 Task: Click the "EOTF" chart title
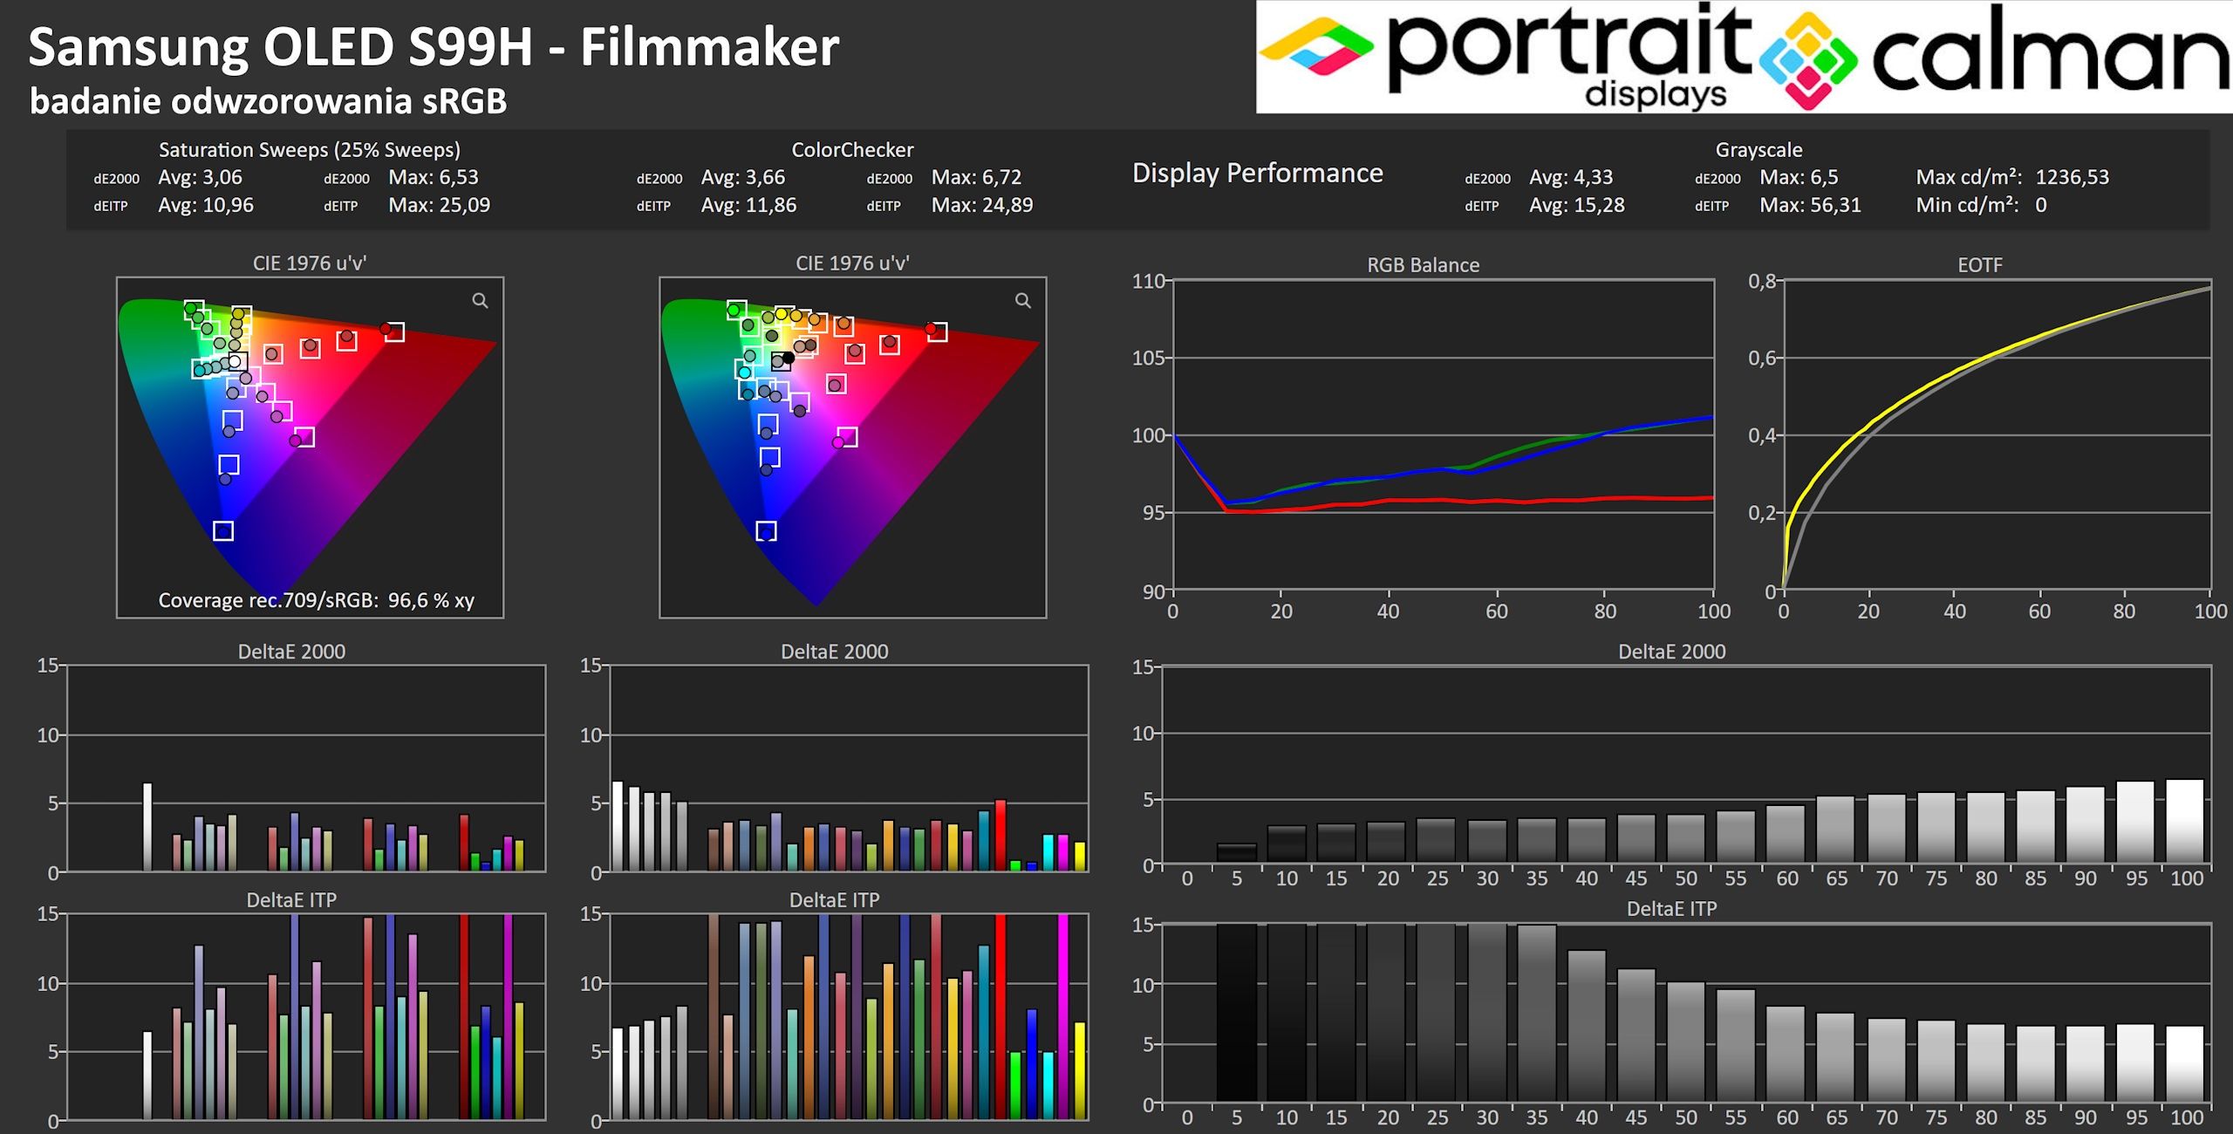(1979, 265)
